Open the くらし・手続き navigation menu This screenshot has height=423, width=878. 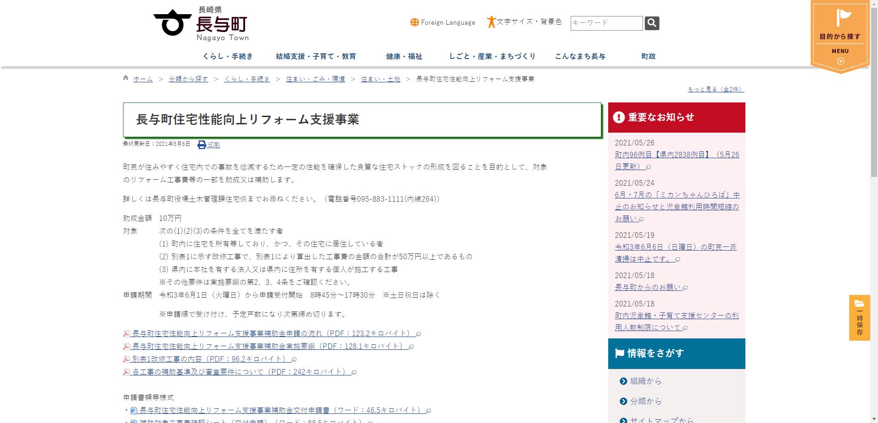coord(229,56)
